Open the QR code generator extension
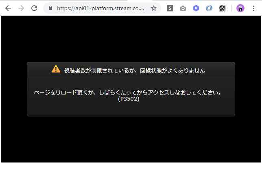The height and width of the screenshot is (191, 262). pyautogui.click(x=222, y=8)
